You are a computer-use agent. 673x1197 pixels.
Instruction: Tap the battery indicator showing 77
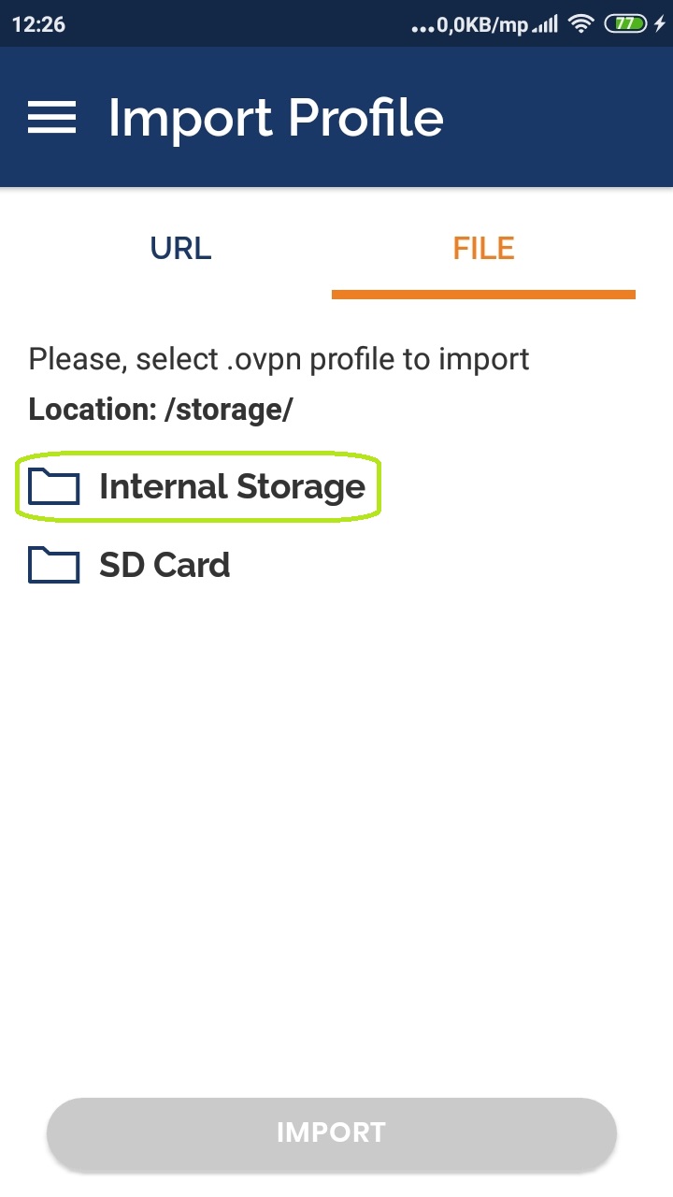[624, 25]
